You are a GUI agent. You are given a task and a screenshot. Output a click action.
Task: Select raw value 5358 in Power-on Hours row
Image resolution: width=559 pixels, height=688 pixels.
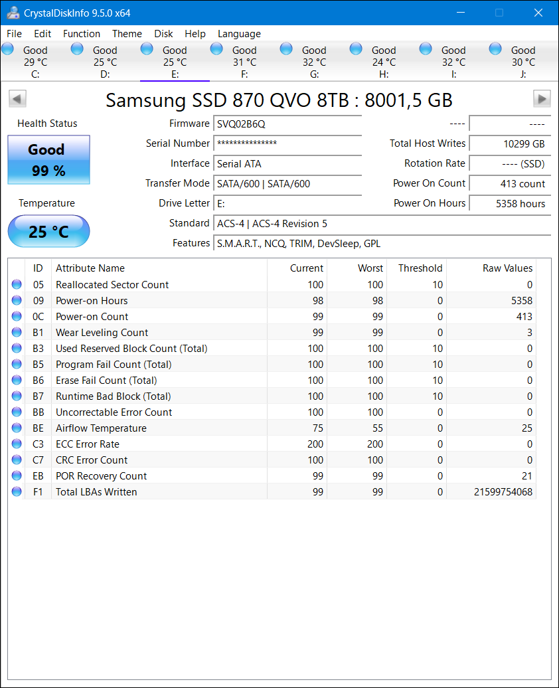tap(522, 301)
